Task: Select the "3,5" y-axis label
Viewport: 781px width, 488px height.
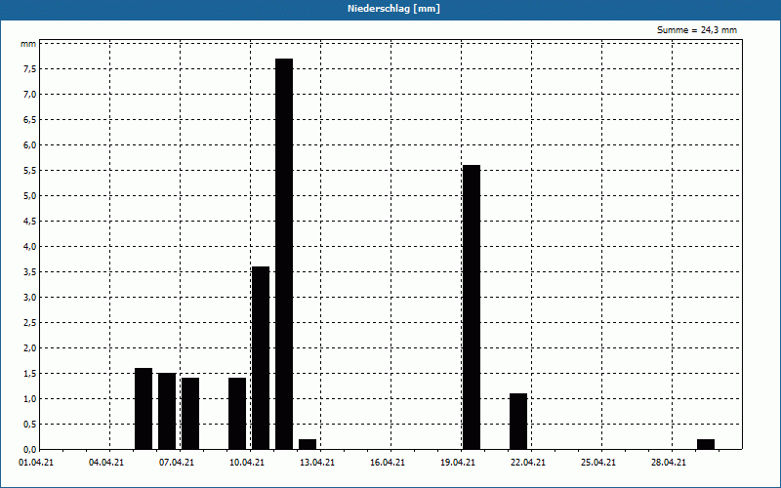Action: click(x=30, y=272)
